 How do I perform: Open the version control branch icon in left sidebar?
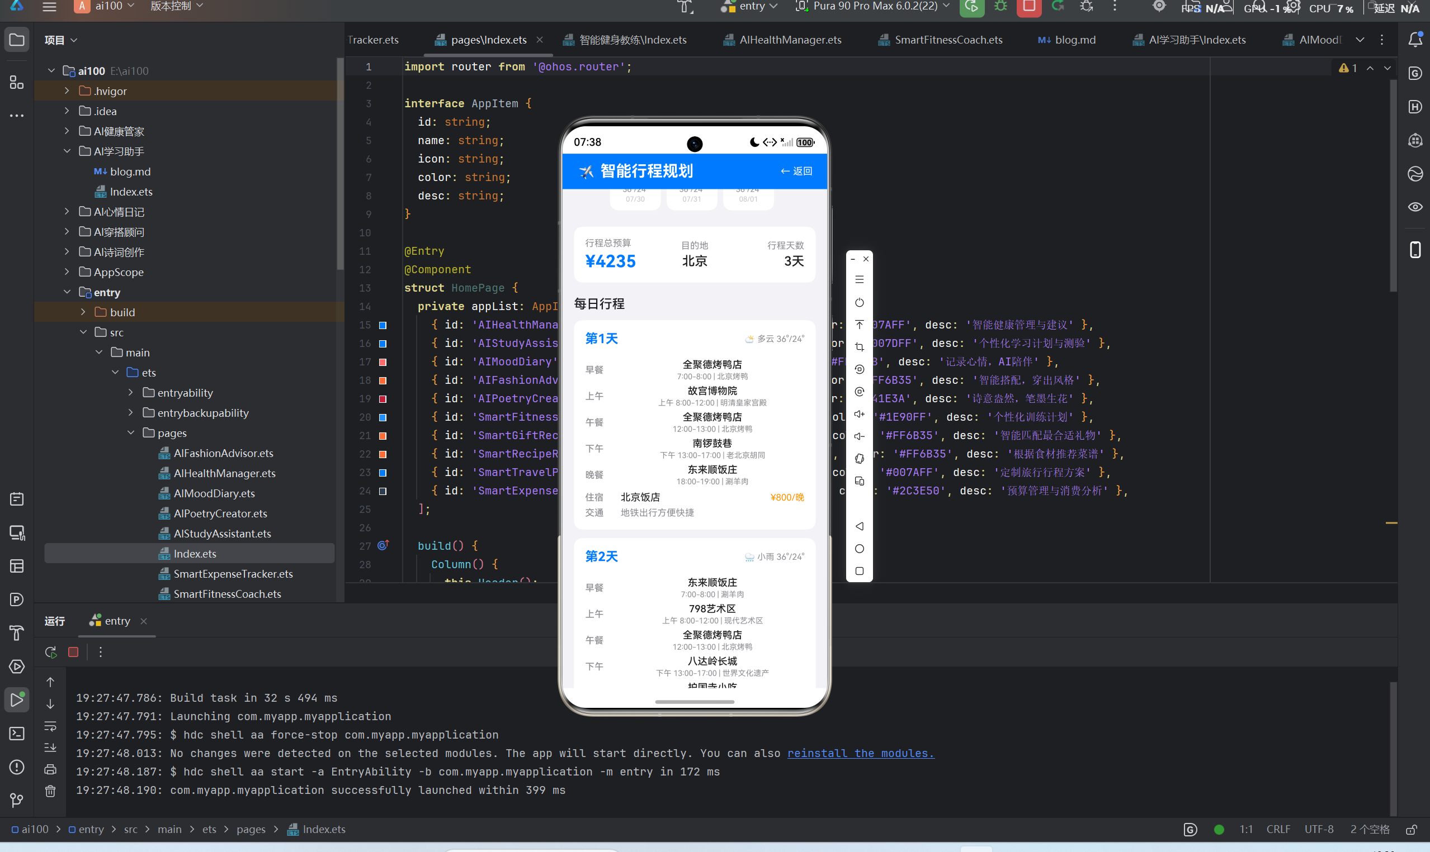[17, 799]
